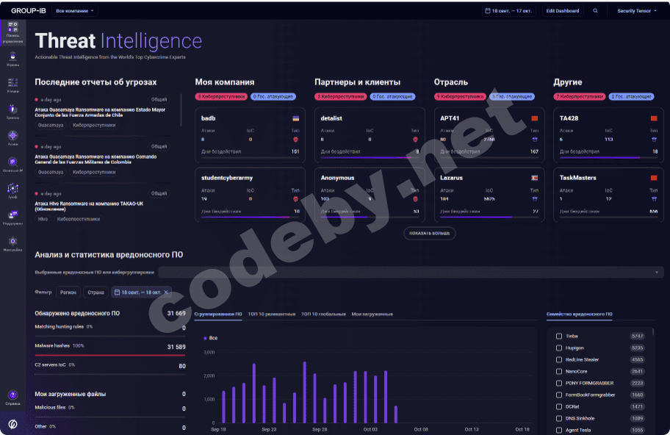The height and width of the screenshot is (435, 670).
Task: Click the 2 Гос. атакующие badge under Другие
Action: 631,96
